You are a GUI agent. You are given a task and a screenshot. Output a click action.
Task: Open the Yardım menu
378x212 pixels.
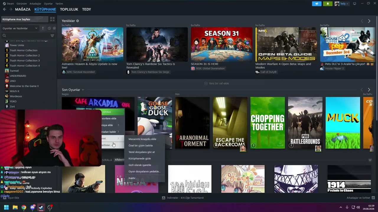point(59,4)
